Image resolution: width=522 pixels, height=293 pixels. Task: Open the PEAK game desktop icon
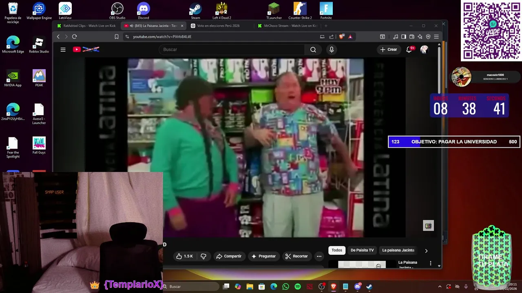(x=39, y=78)
